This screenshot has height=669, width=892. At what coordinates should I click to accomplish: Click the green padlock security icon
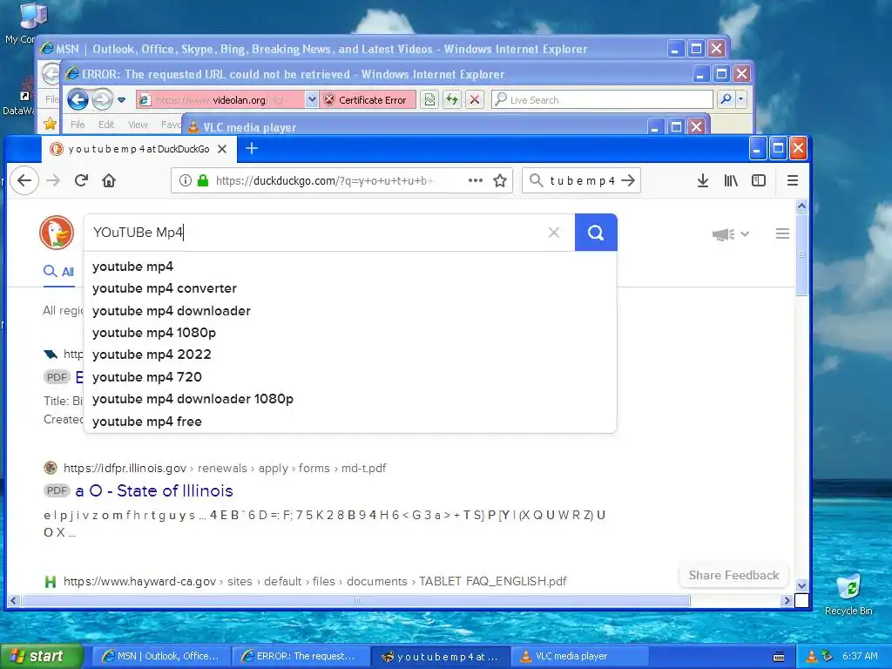[x=202, y=181]
